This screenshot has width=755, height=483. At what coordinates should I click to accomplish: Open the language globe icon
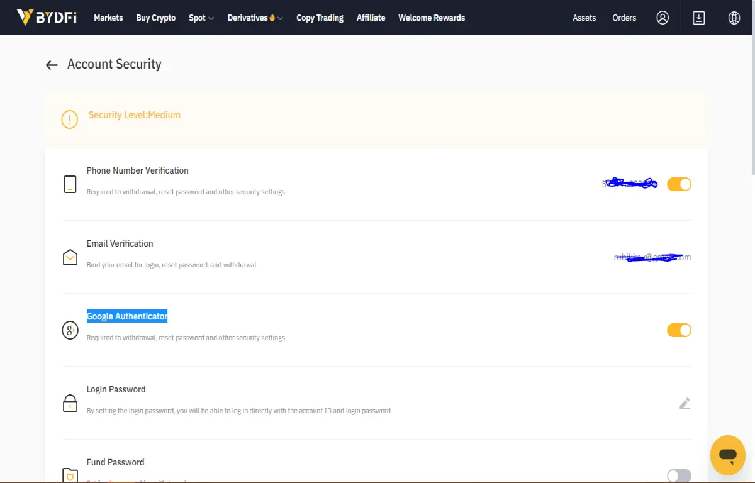(734, 18)
